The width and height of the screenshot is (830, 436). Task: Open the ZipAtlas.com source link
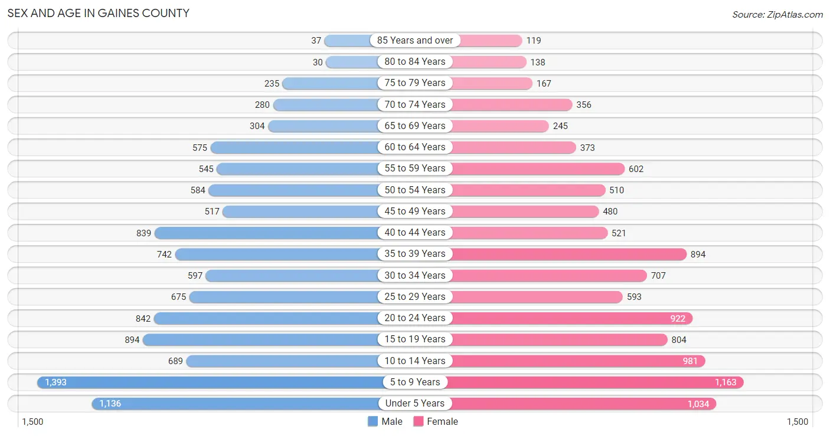pos(777,14)
